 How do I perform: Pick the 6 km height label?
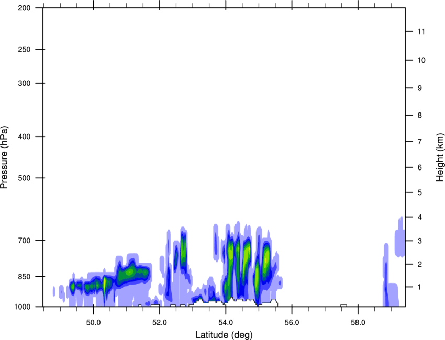pos(420,167)
